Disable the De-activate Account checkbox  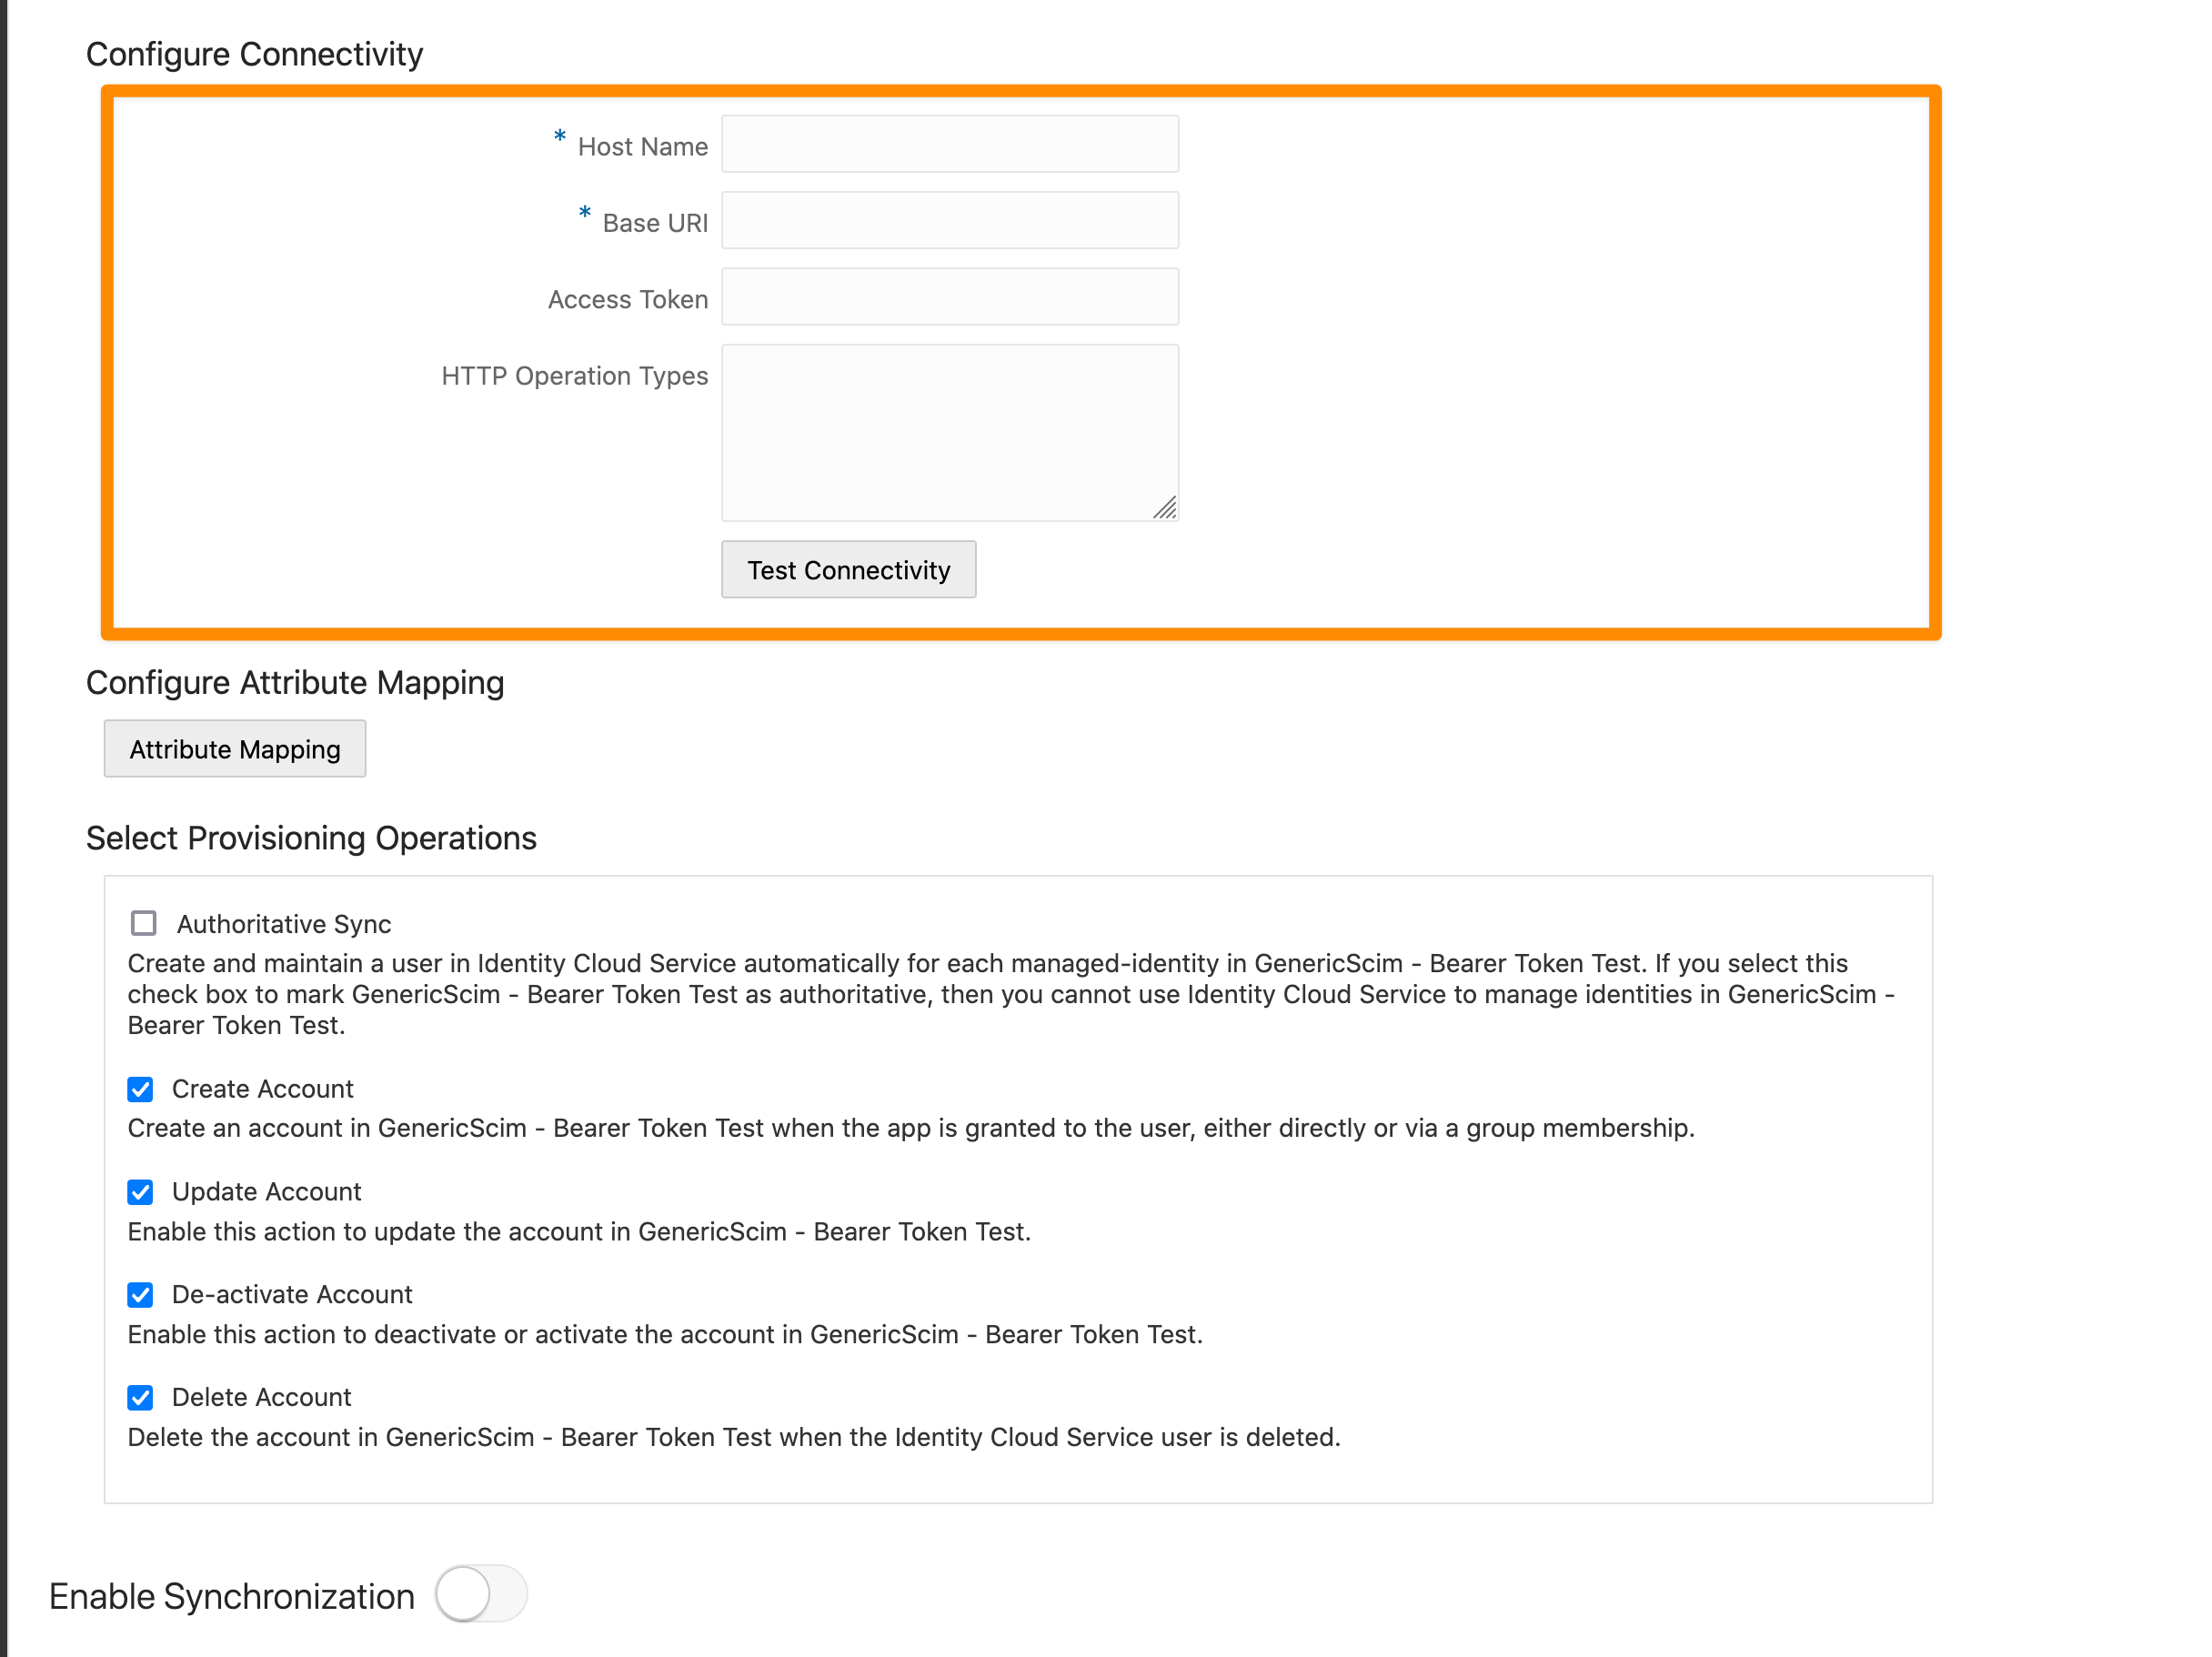[141, 1293]
